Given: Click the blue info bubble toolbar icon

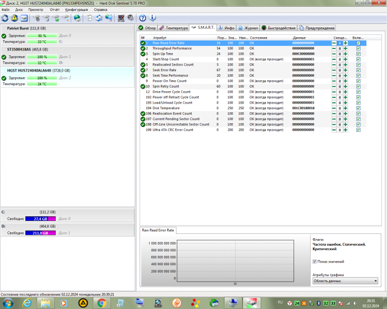Looking at the screenshot, I should 152,18.
